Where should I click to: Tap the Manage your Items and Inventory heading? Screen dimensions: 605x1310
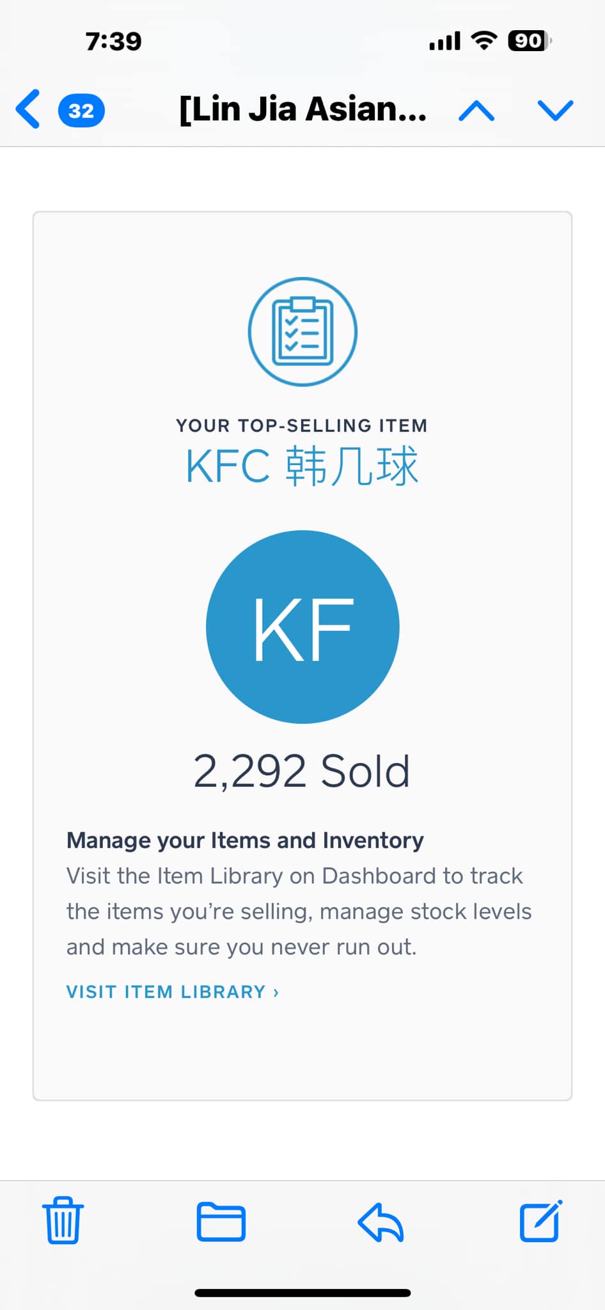245,840
